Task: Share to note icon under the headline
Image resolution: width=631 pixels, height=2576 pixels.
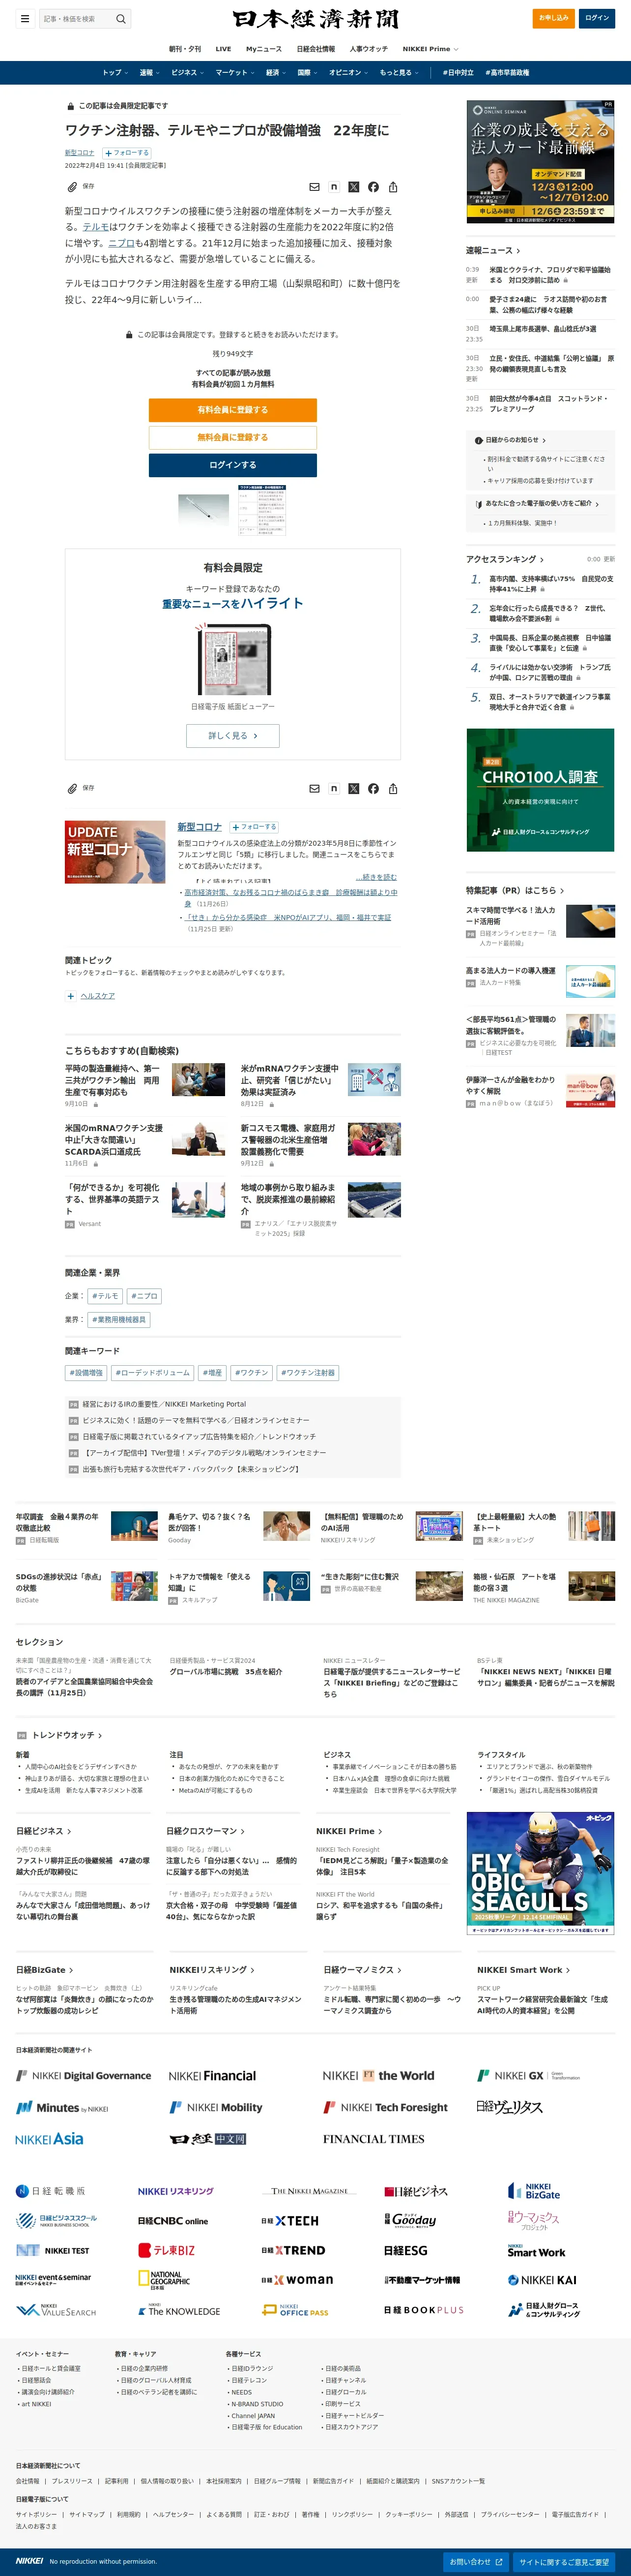Action: pos(334,187)
